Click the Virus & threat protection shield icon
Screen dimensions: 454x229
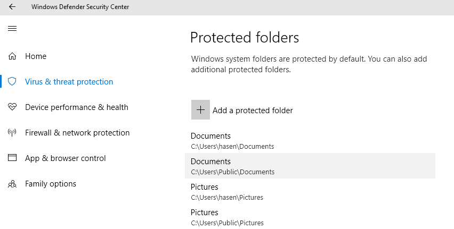[x=12, y=82]
